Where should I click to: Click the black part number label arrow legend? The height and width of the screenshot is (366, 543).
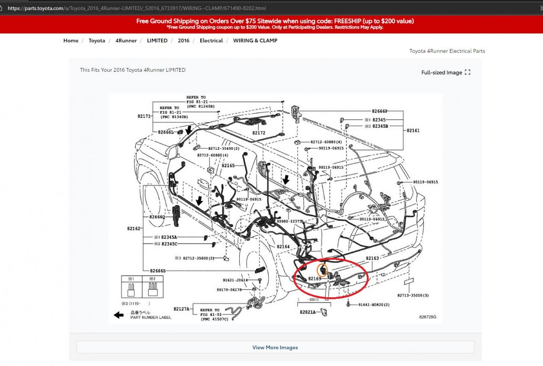click(119, 315)
